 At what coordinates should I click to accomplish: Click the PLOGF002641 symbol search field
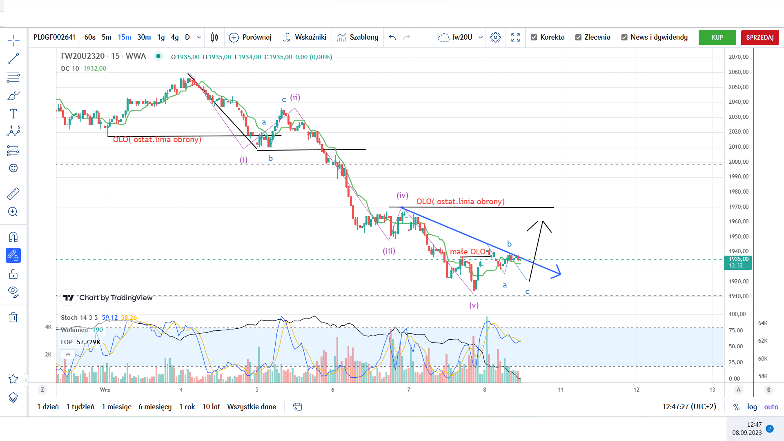[x=55, y=38]
